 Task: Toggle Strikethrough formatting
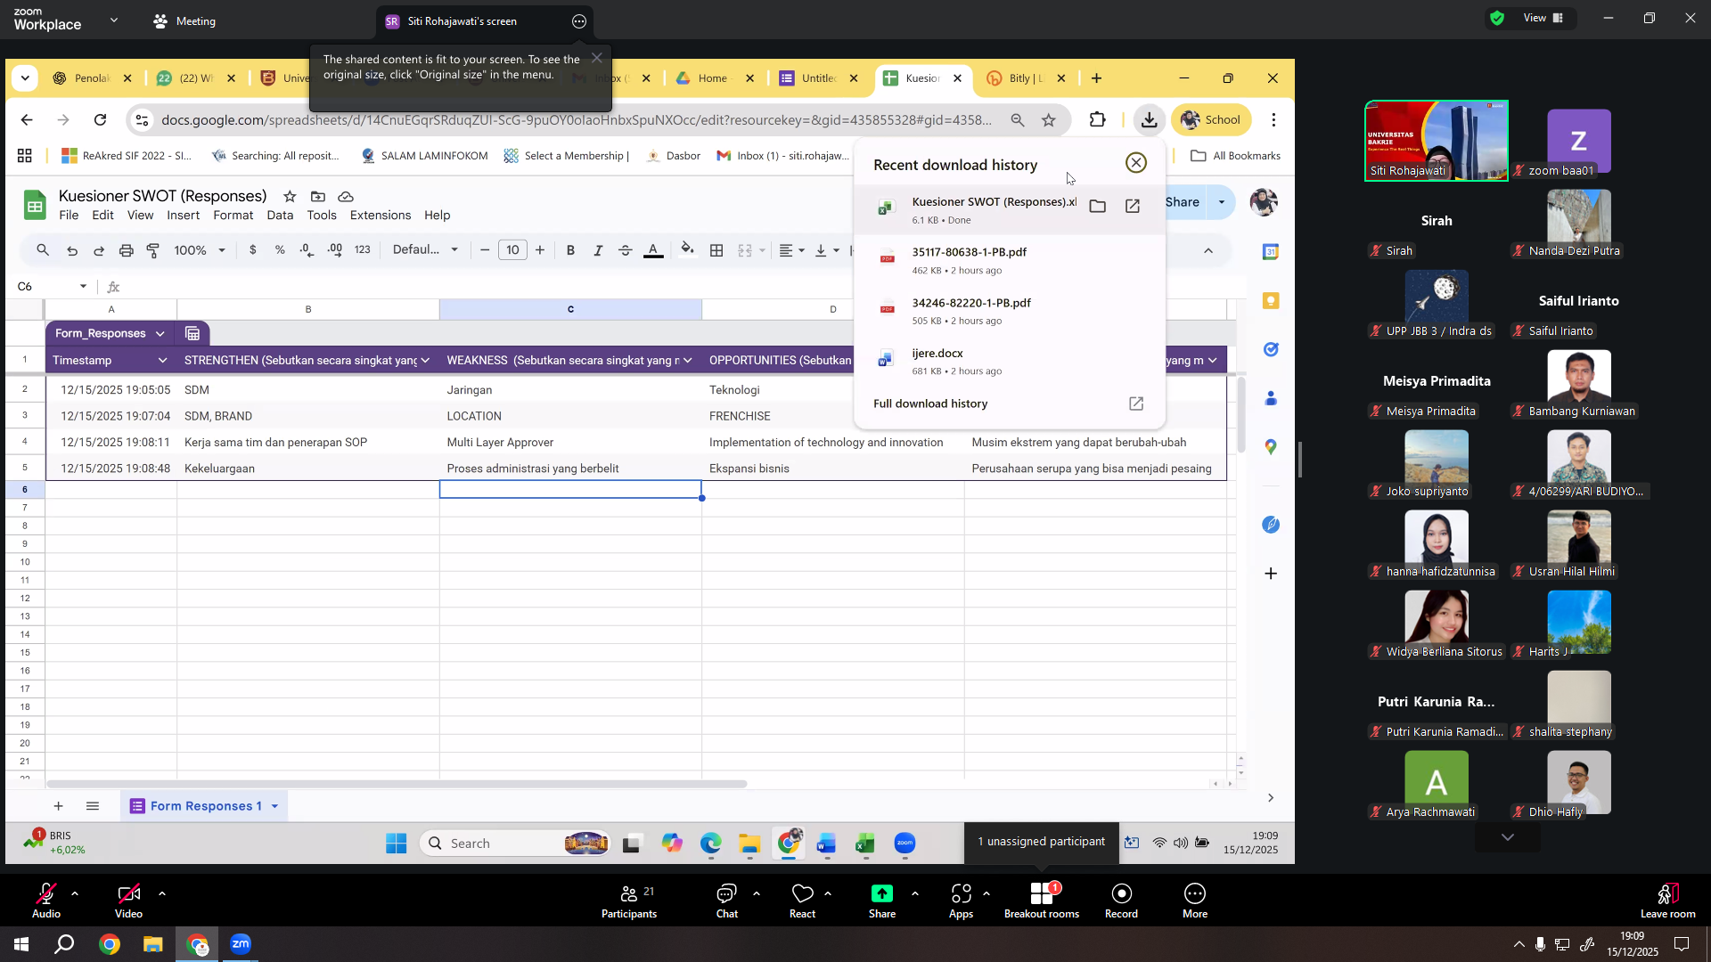point(626,250)
